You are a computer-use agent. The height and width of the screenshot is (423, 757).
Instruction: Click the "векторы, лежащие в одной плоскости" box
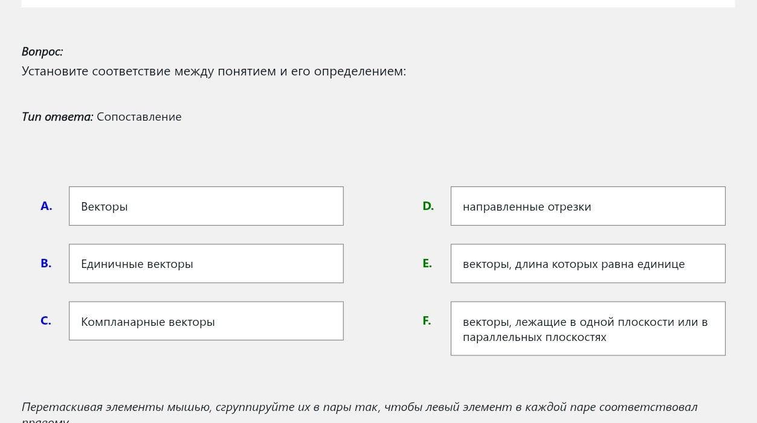(588, 329)
